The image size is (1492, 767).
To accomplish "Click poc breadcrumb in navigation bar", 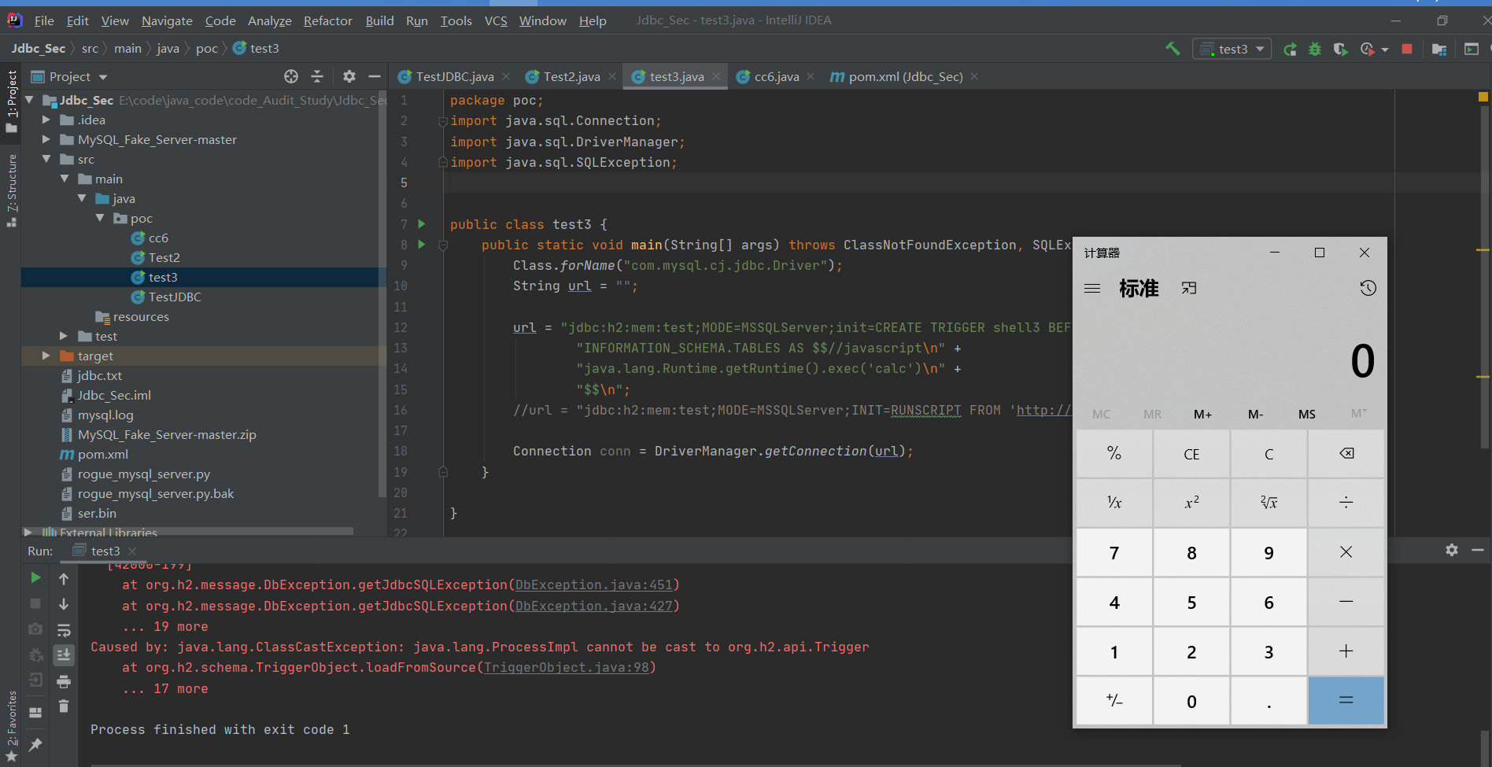I will pyautogui.click(x=207, y=49).
